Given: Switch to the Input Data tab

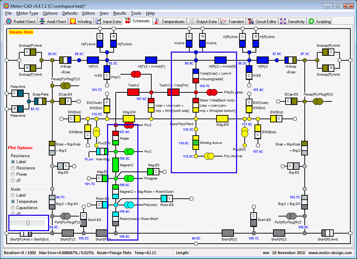Looking at the screenshot, I should [108, 21].
